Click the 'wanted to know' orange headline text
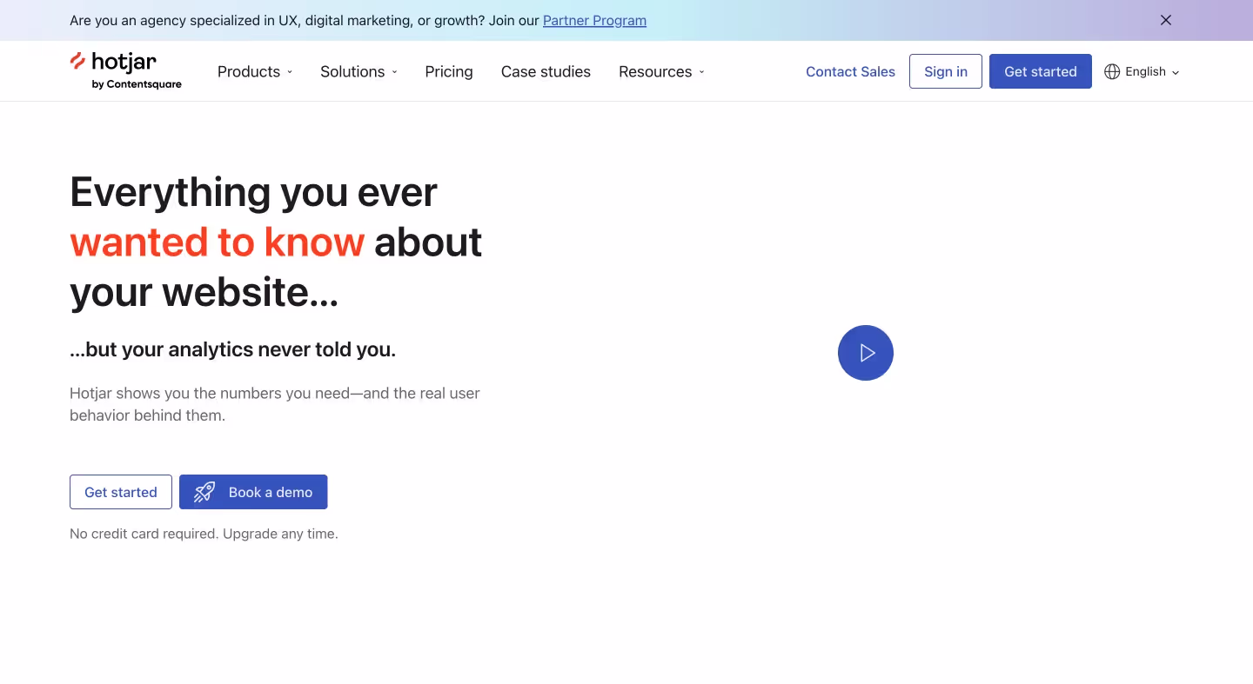Screen dimensions: 1253x684 217,242
